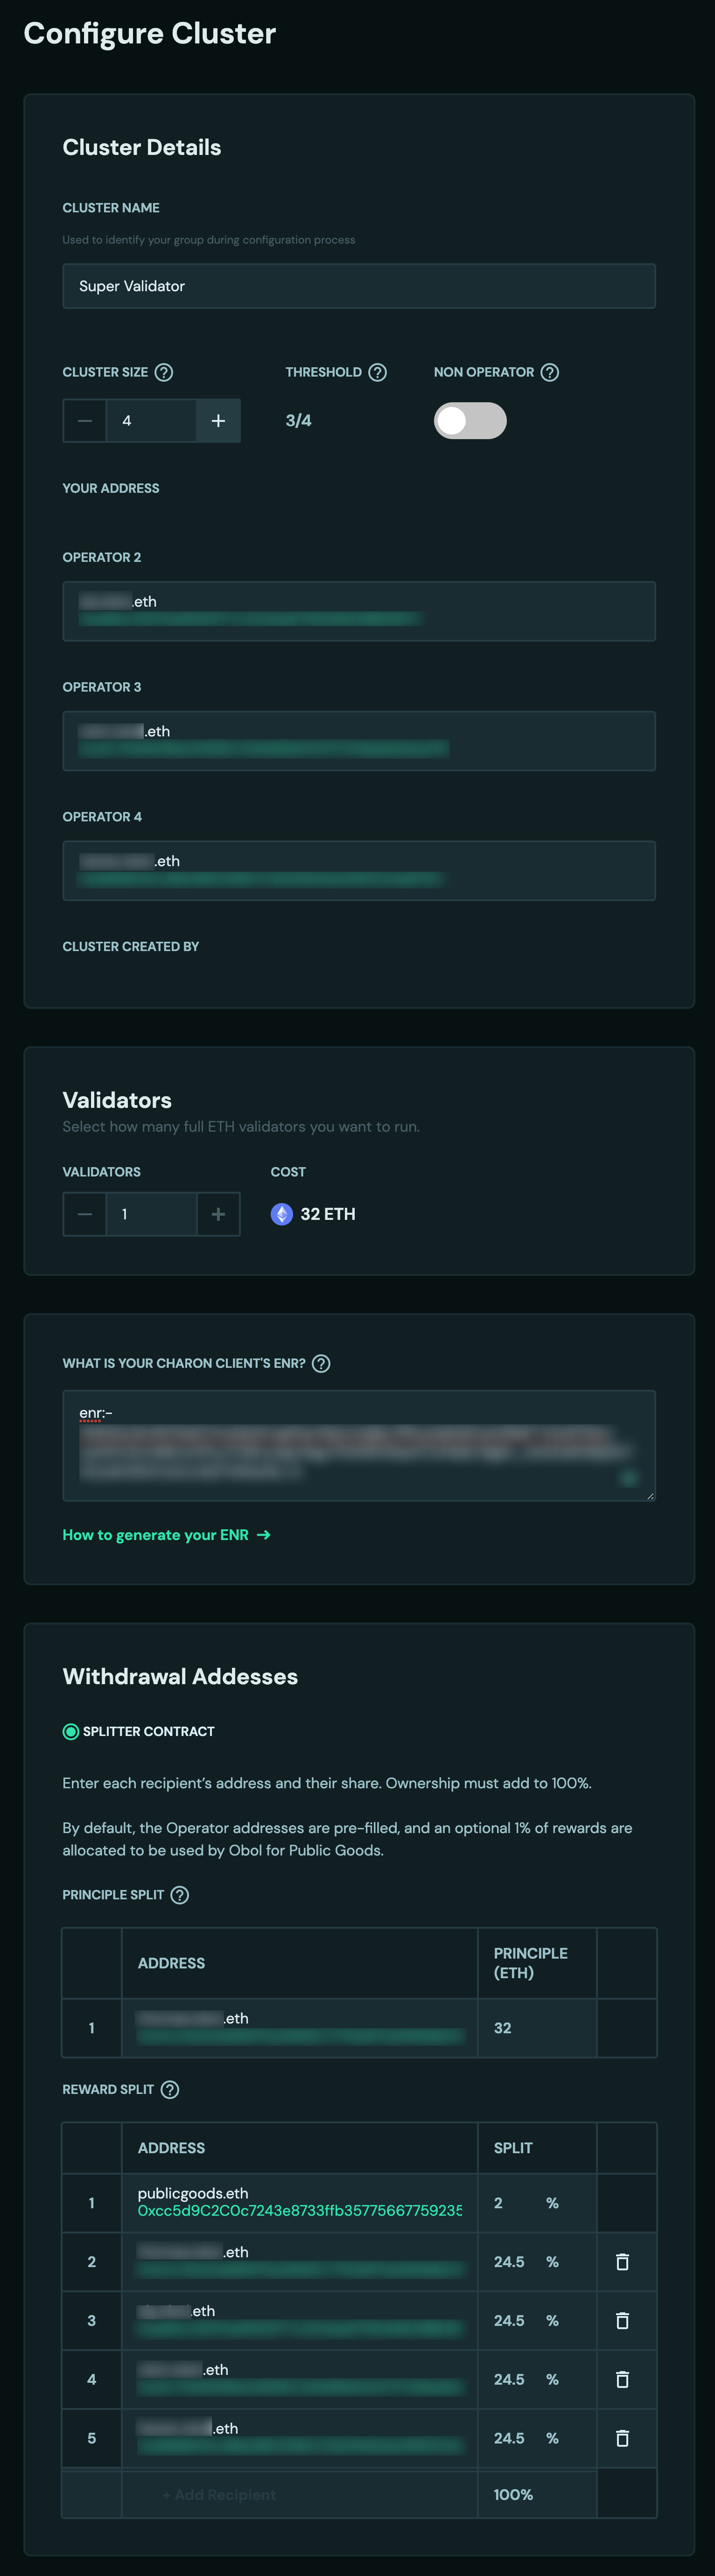The width and height of the screenshot is (715, 2576).
Task: Increase cluster size with the plus button
Action: click(x=217, y=421)
